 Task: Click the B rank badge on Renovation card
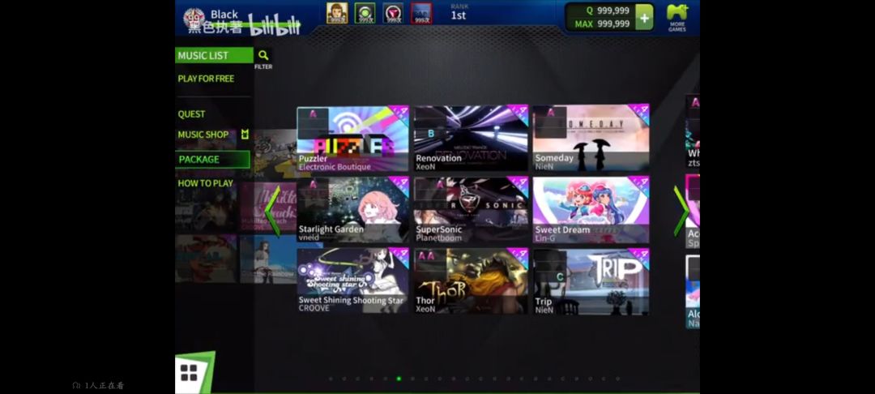point(431,134)
